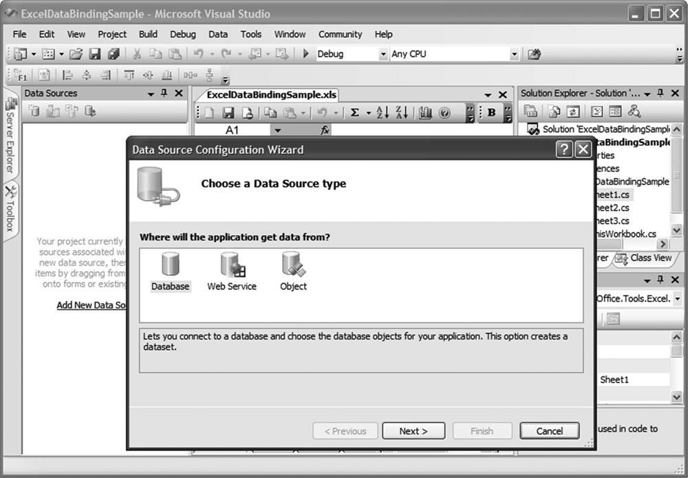Open the Edit menu
The height and width of the screenshot is (478, 688).
click(x=47, y=34)
